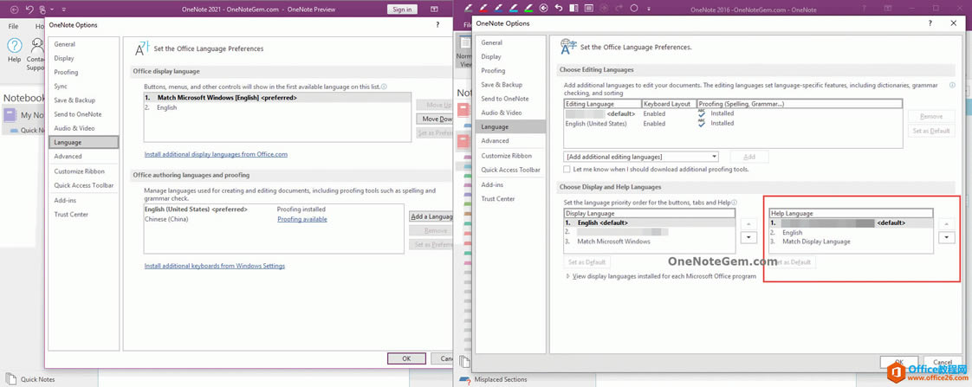The width and height of the screenshot is (972, 387).
Task: Click the Proofing available link for Chinese
Action: coord(301,220)
